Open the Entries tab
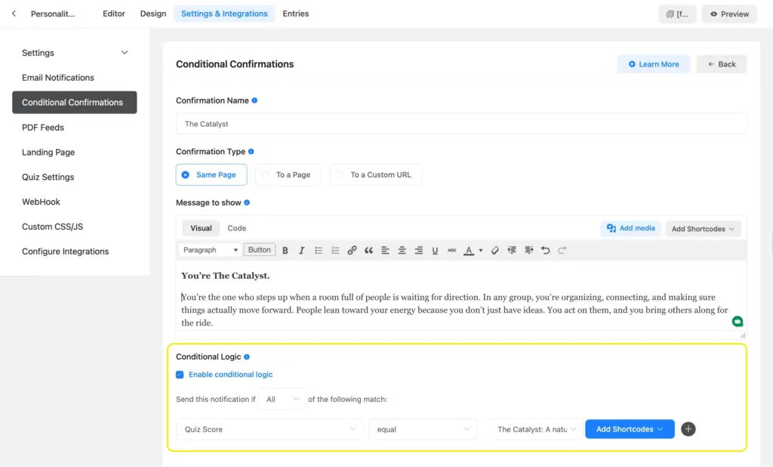This screenshot has height=467, width=773. click(296, 14)
